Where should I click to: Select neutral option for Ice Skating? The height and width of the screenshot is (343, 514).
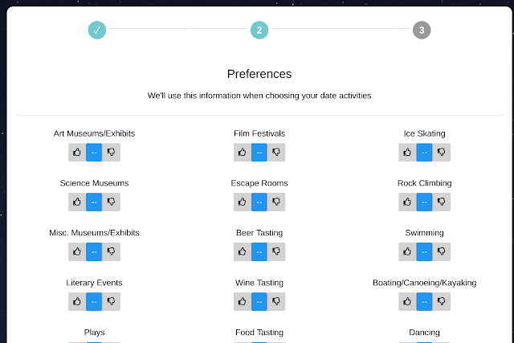point(424,152)
